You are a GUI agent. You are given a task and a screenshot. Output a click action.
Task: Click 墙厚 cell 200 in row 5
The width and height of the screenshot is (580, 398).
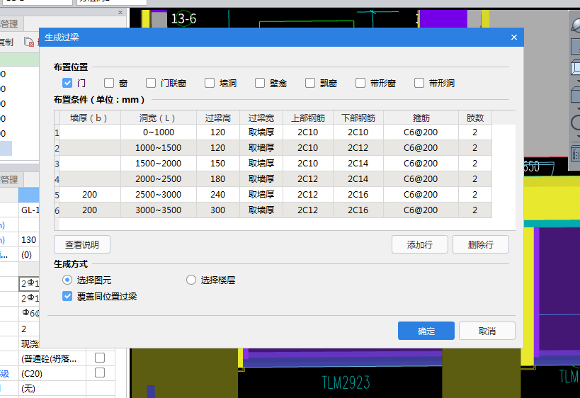tap(89, 195)
